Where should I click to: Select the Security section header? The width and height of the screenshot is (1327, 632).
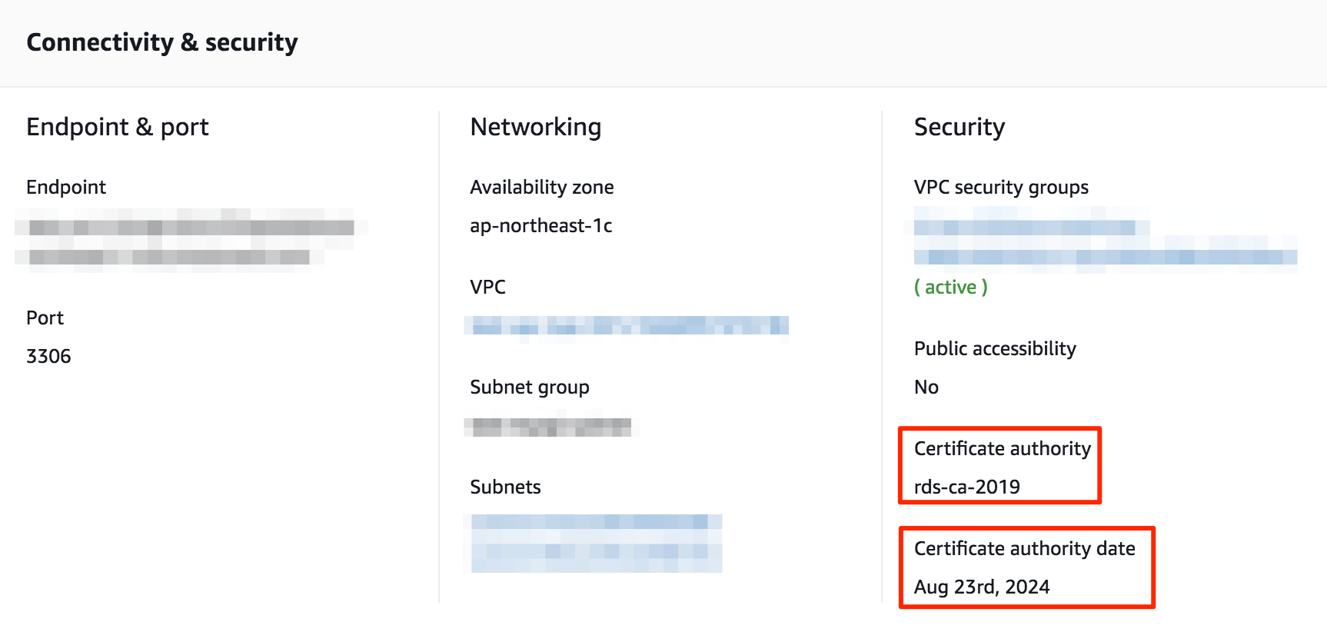click(x=959, y=127)
